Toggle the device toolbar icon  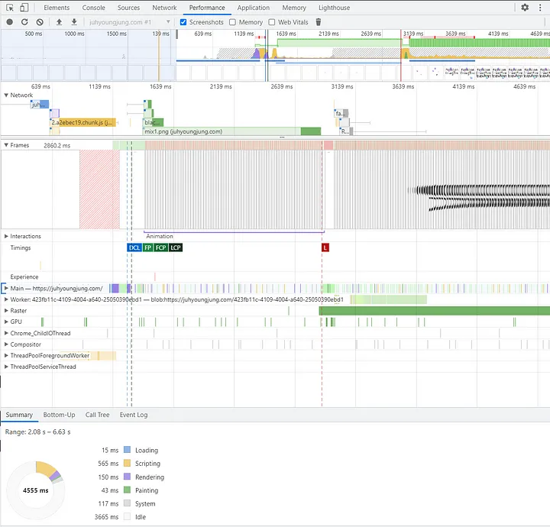point(24,8)
